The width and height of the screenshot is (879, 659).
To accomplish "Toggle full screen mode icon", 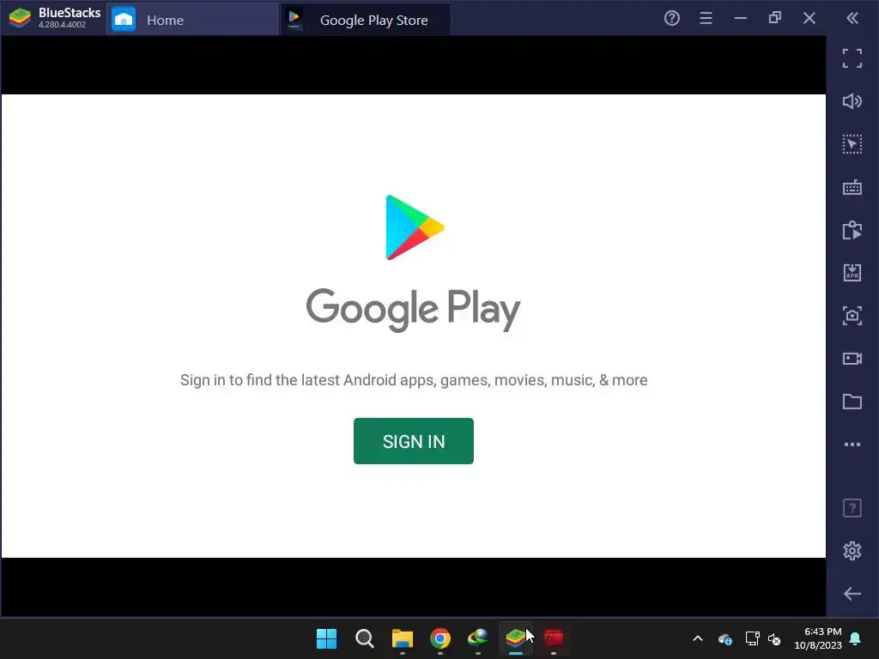I will tap(852, 58).
